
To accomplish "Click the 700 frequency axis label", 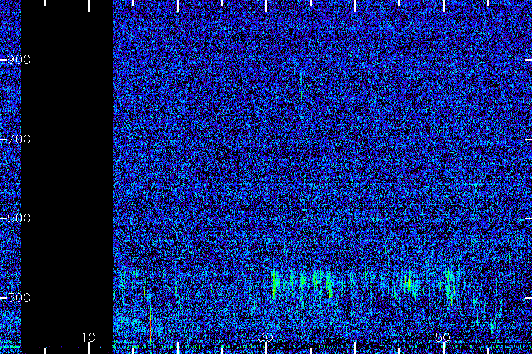I will [x=19, y=139].
